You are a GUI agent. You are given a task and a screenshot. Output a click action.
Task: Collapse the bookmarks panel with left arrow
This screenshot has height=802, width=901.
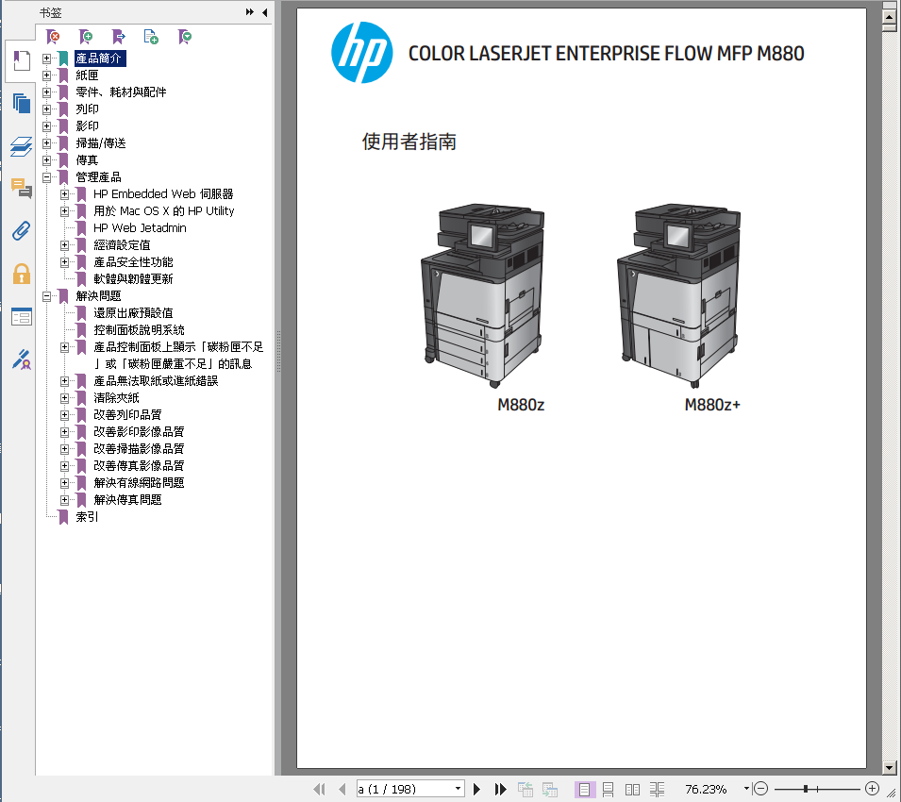click(x=264, y=12)
